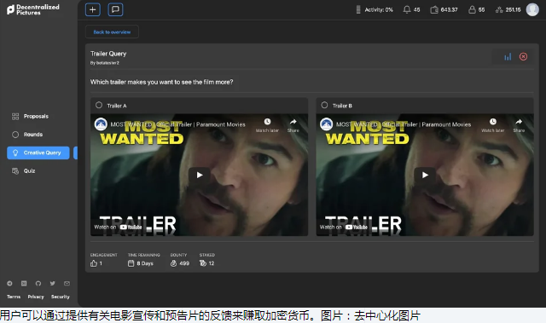View query results bar chart icon
Viewport: 546px width, 323px height.
(508, 56)
